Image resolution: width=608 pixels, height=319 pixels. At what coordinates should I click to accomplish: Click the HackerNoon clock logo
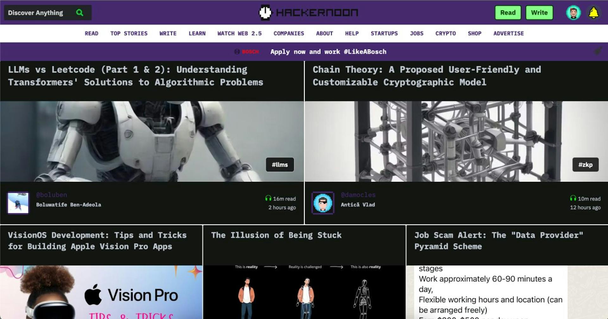265,13
